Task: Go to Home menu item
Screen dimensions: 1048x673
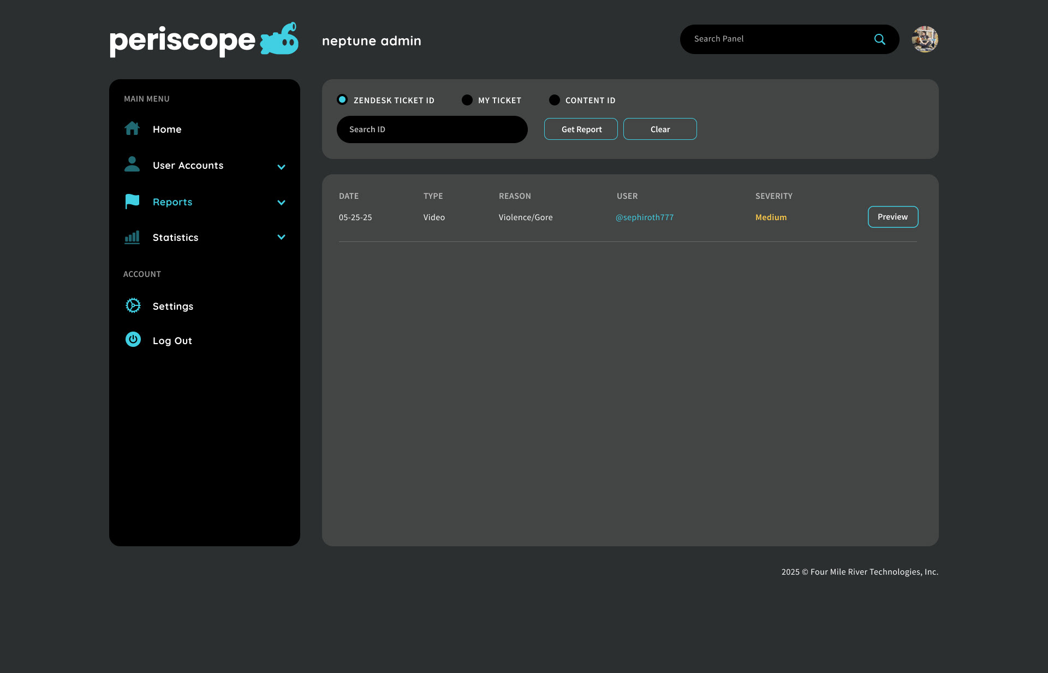Action: point(167,129)
